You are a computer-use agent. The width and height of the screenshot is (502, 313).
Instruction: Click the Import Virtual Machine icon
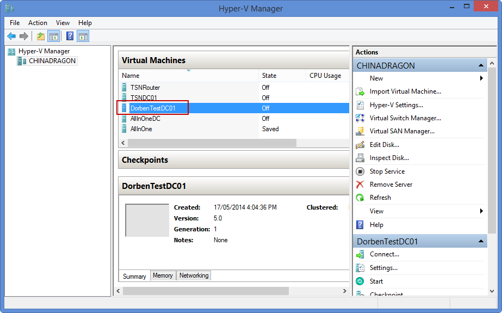(360, 91)
